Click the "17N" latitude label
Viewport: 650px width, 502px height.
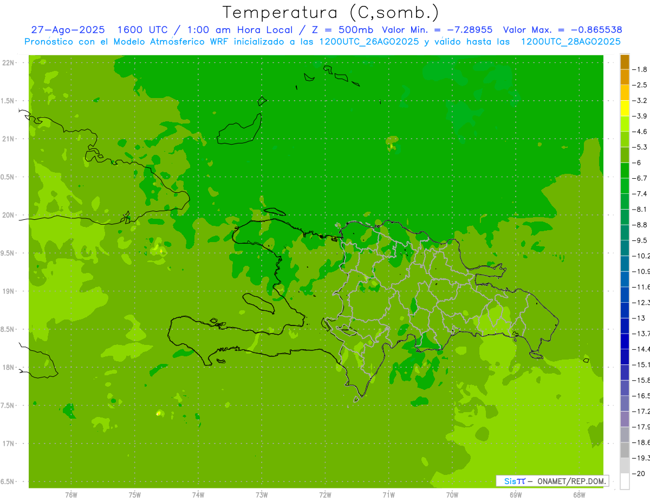pyautogui.click(x=8, y=444)
